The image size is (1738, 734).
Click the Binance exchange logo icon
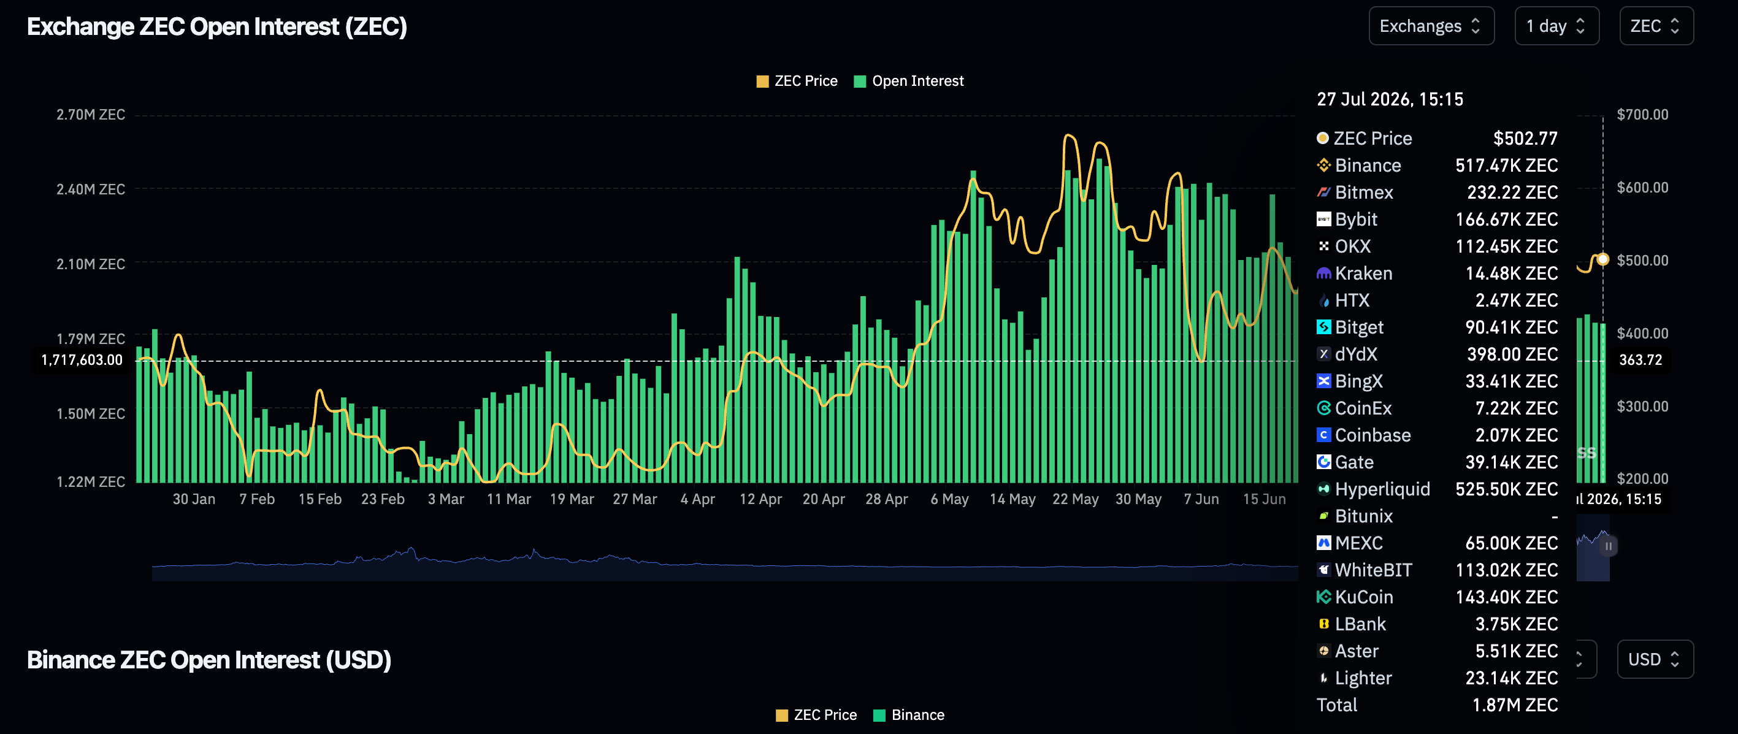pyautogui.click(x=1324, y=166)
